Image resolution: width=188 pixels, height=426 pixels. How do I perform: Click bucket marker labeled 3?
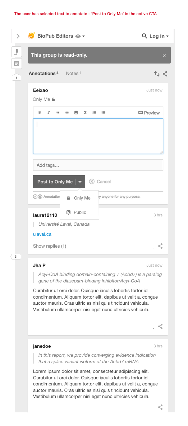coord(16,257)
